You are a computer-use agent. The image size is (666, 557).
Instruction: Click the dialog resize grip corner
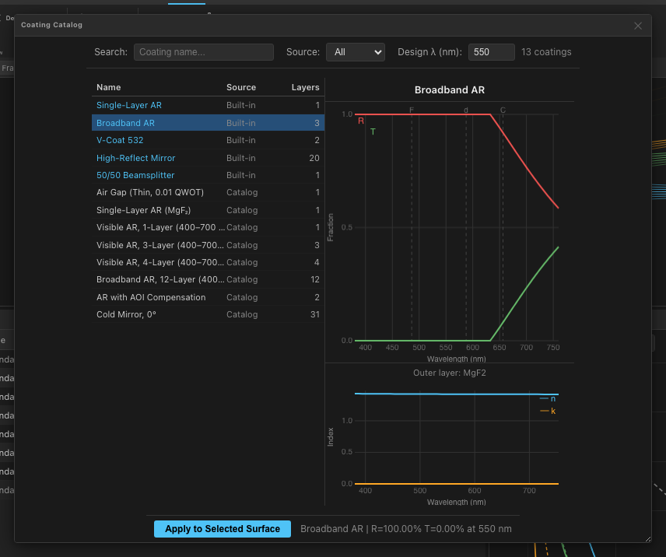coord(647,538)
